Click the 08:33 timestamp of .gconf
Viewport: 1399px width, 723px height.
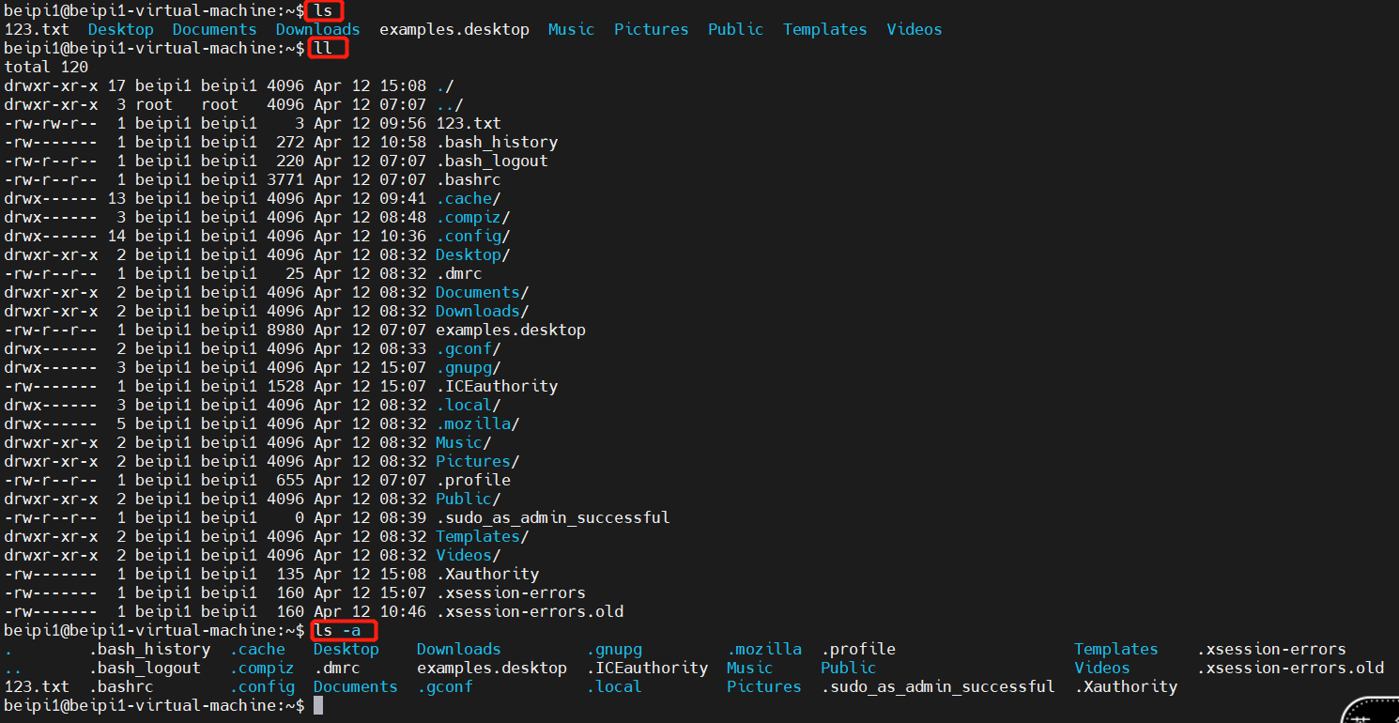[x=403, y=348]
